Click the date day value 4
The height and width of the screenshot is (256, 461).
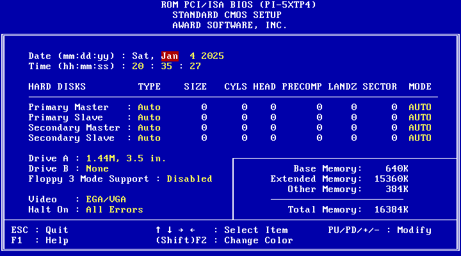tap(192, 56)
